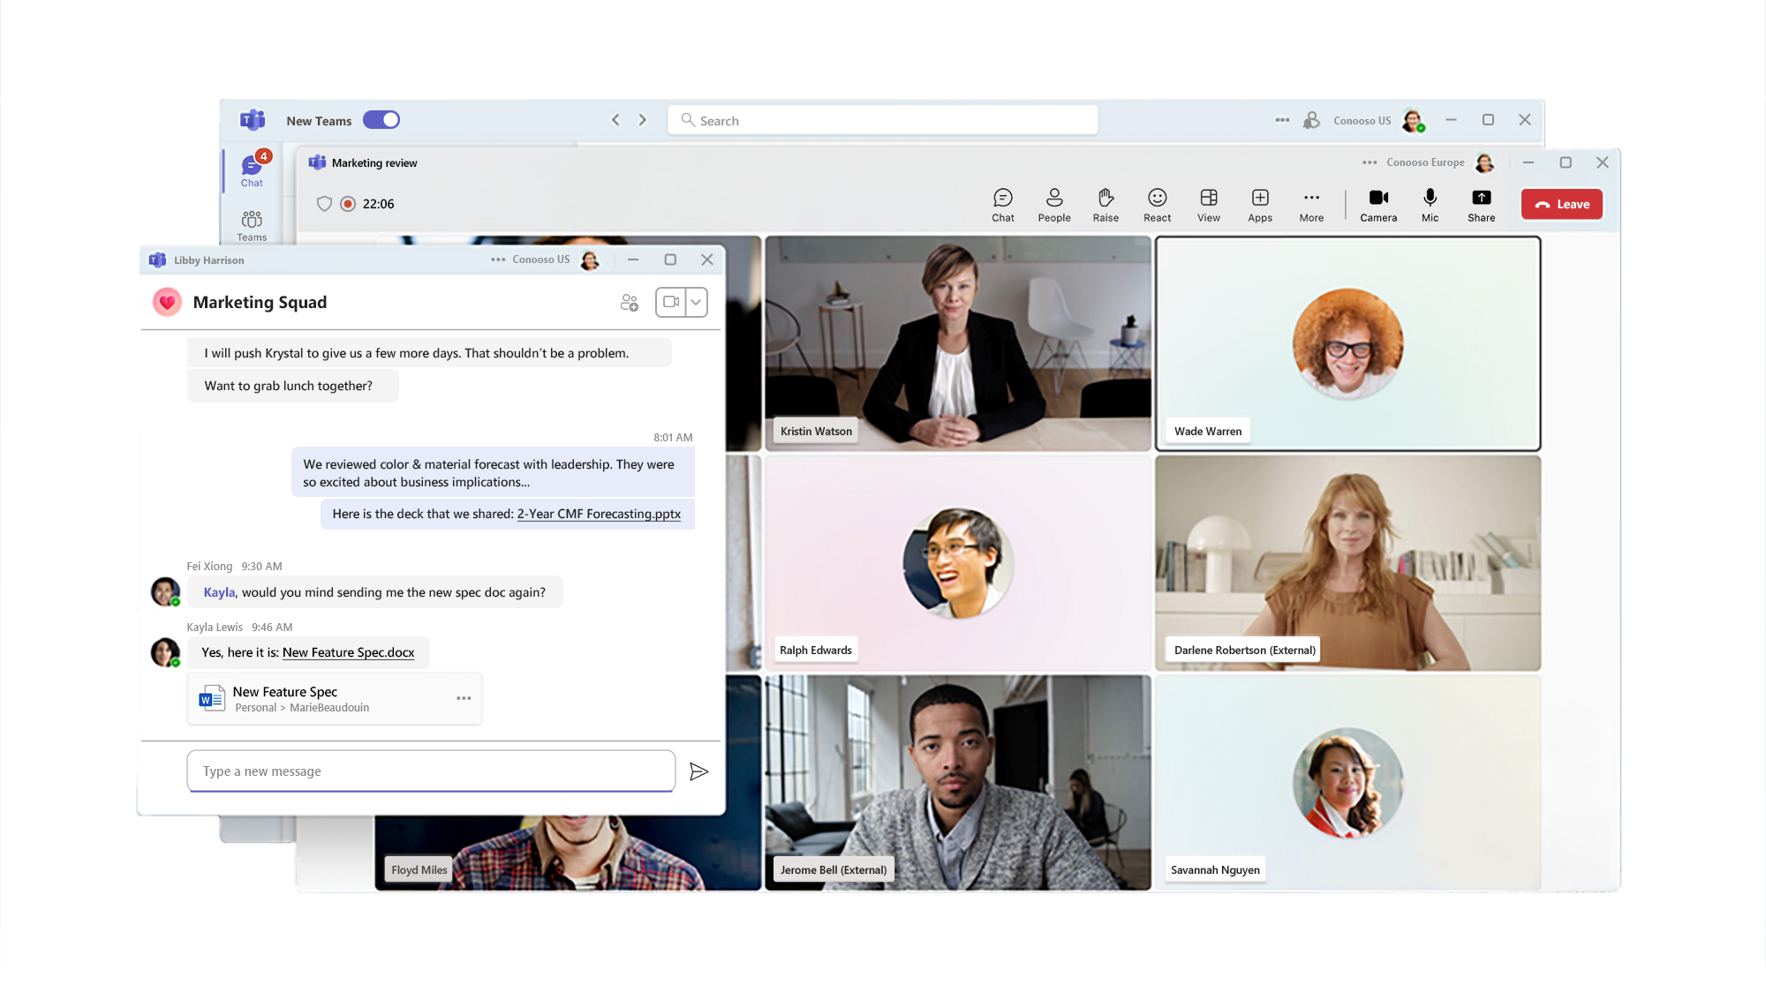The image size is (1766, 993).
Task: Click Share screen icon
Action: tap(1481, 204)
